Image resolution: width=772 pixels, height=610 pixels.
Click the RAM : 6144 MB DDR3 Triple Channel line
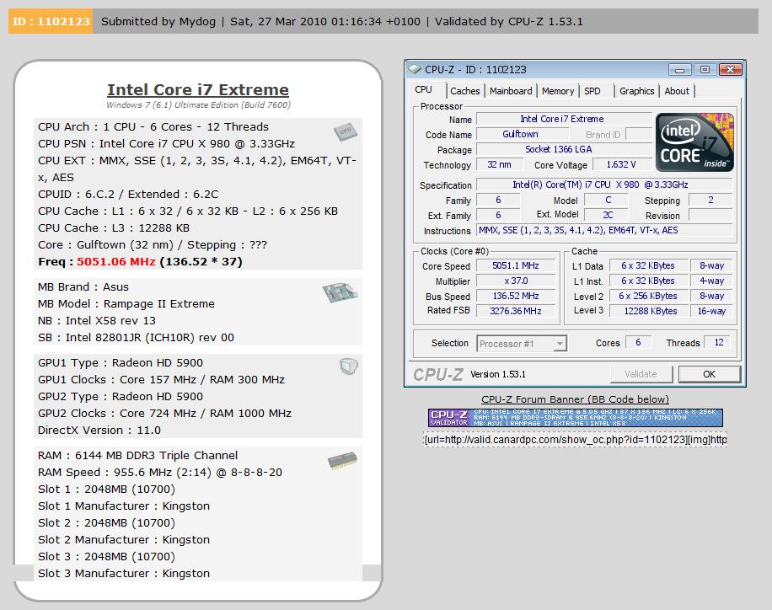click(x=138, y=456)
